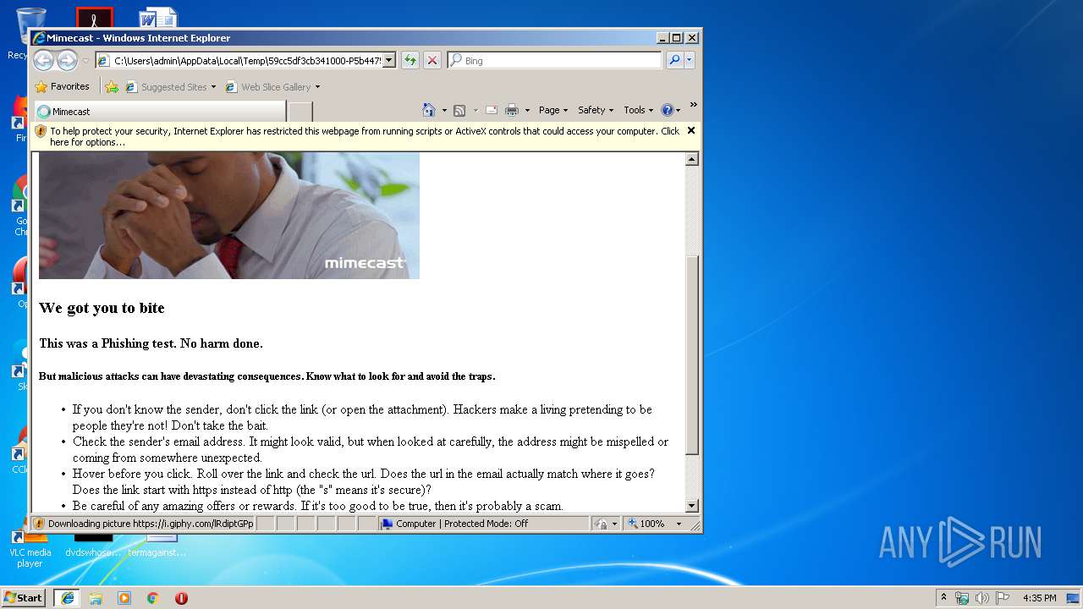This screenshot has height=609, width=1083.
Task: Select the Word document desktop icon
Action: point(158,17)
